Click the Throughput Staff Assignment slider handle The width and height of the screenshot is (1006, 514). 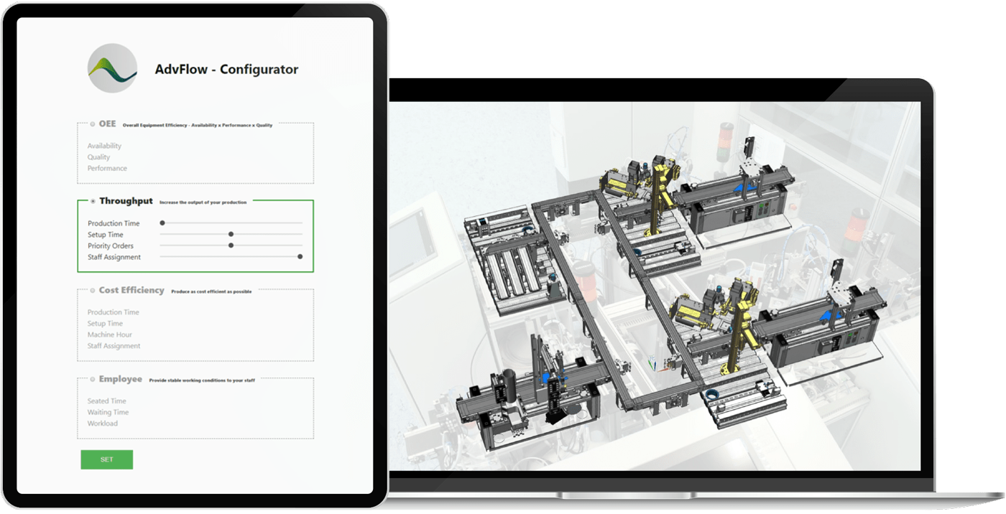coord(300,256)
